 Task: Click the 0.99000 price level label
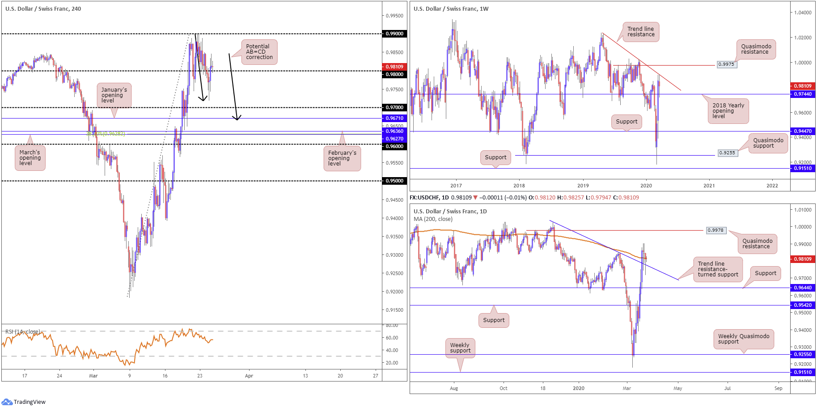click(394, 34)
